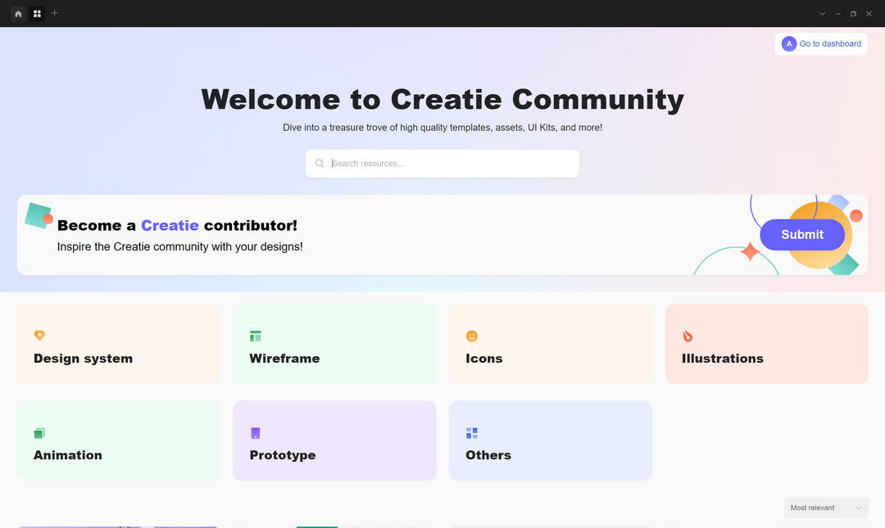This screenshot has width=885, height=528.
Task: Click the search magnifier icon
Action: (x=320, y=163)
